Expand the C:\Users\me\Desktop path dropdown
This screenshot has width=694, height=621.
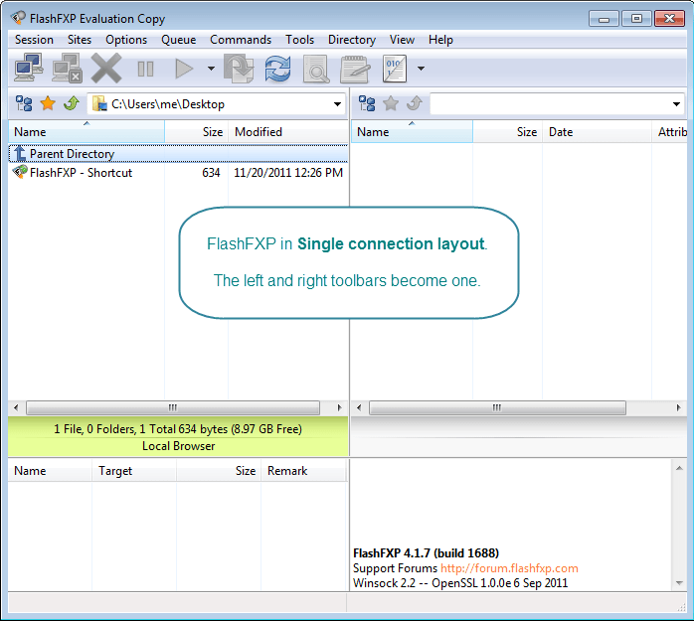(337, 104)
